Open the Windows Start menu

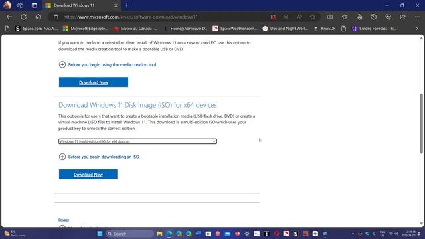click(100, 234)
